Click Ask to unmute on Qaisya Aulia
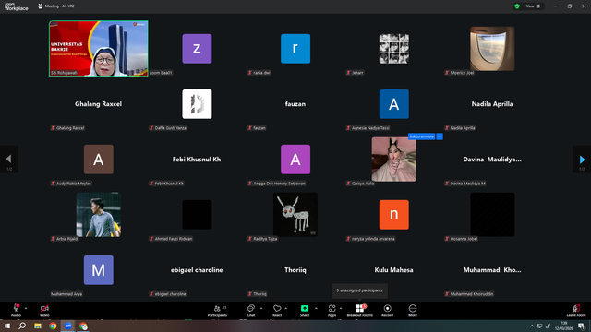591x332 pixels. pyautogui.click(x=421, y=136)
